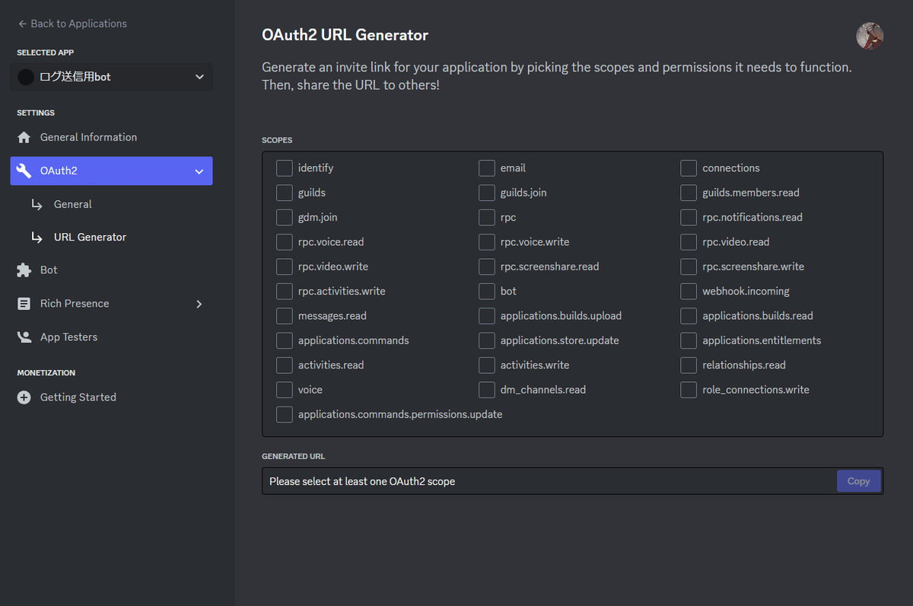The width and height of the screenshot is (913, 606).
Task: Enable the bot scope checkbox
Action: click(486, 291)
